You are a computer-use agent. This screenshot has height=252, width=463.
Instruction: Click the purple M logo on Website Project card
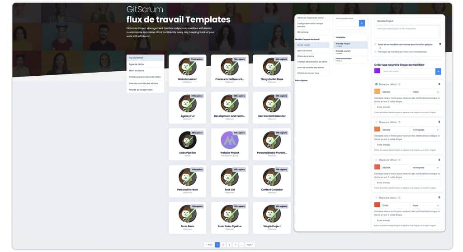point(229,140)
